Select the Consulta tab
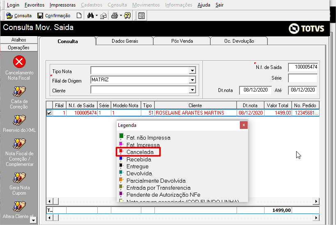Image resolution: width=336 pixels, height=225 pixels. 67,41
